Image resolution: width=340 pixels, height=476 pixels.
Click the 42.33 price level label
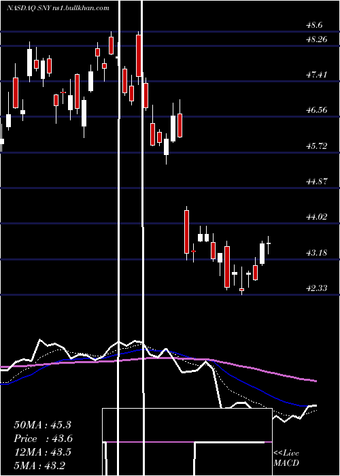click(316, 288)
